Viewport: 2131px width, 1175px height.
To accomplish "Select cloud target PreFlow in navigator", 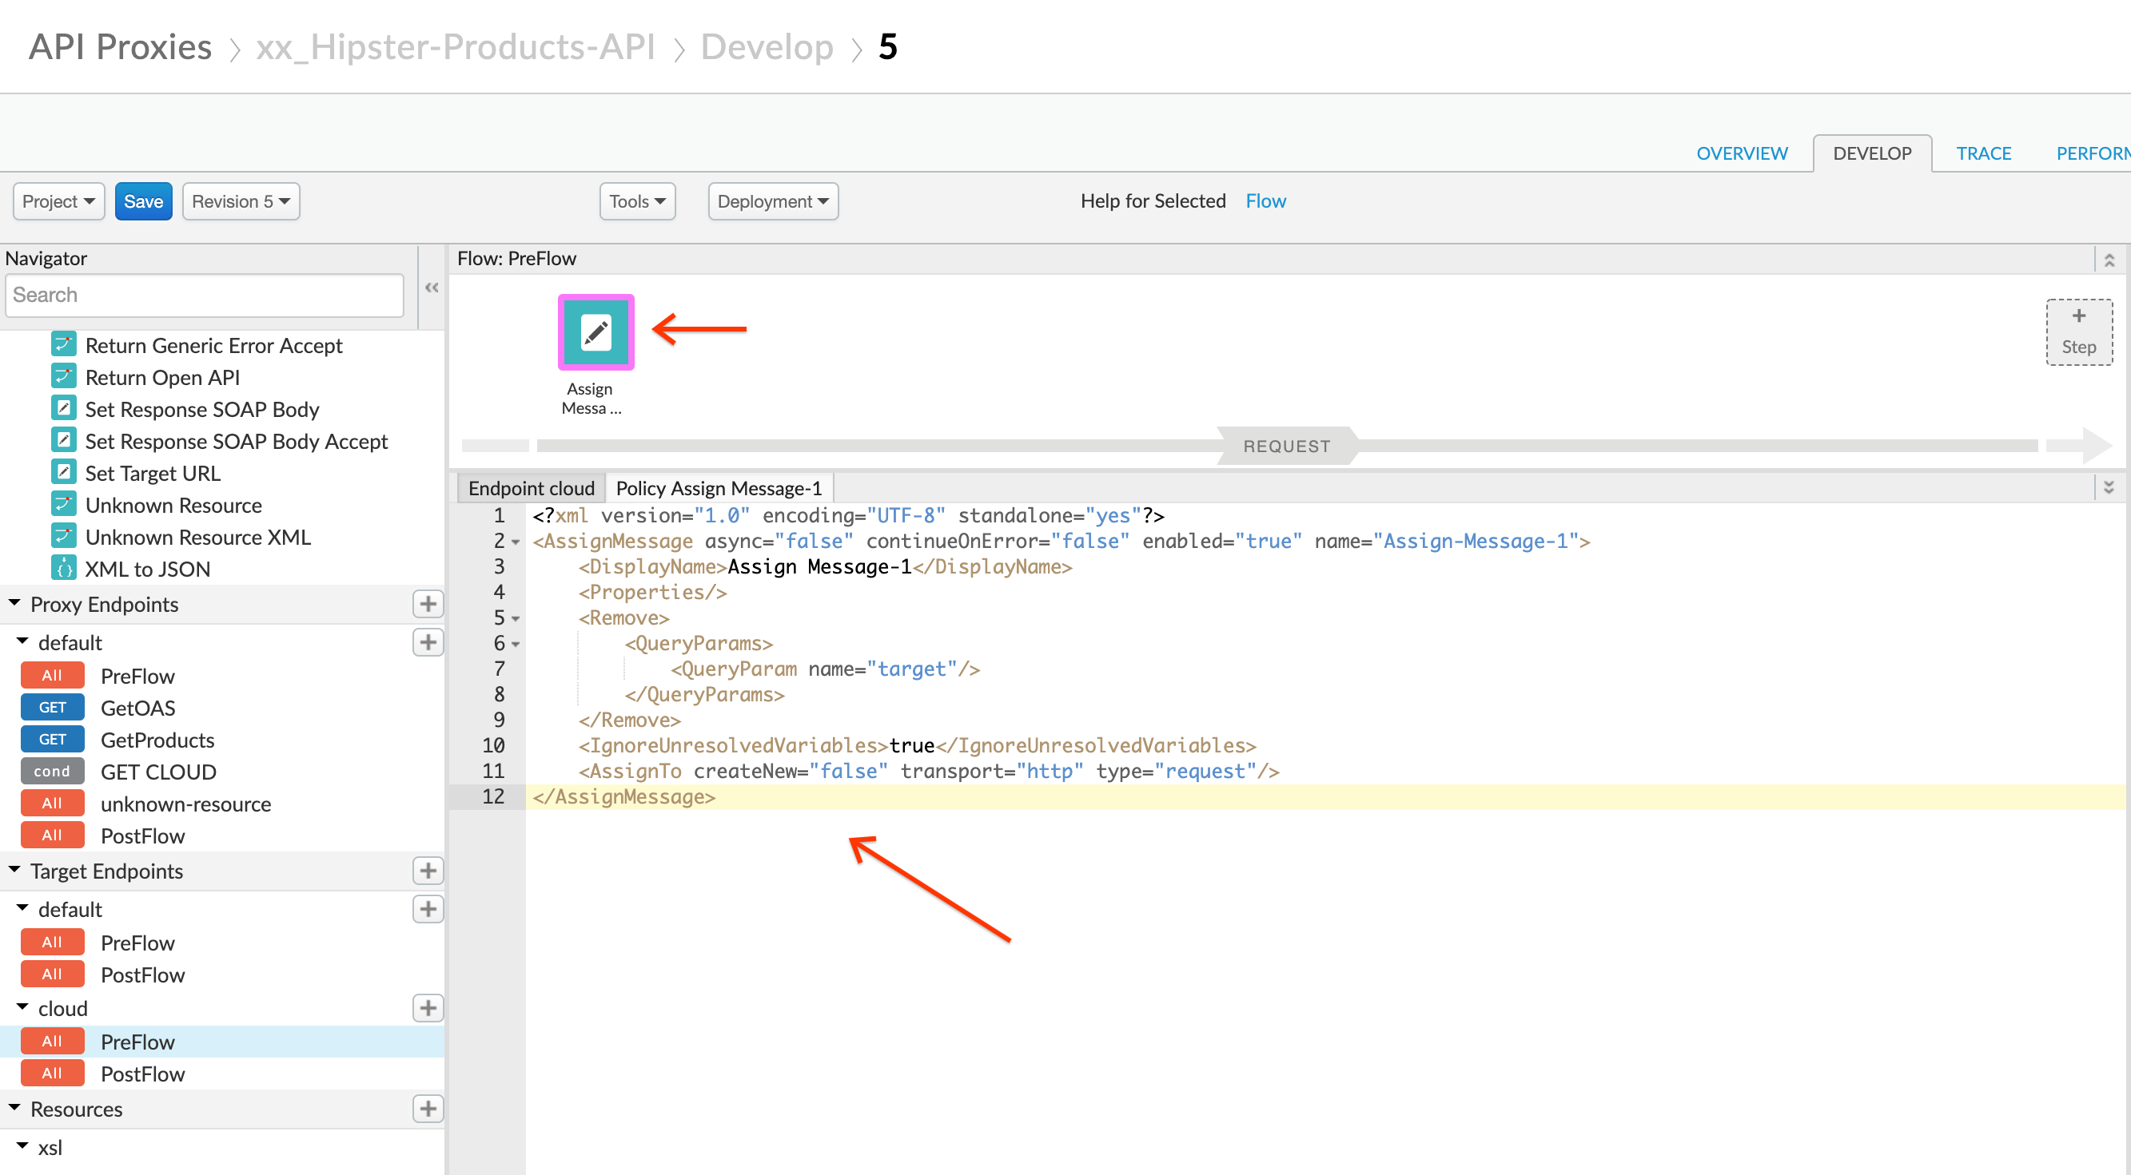I will [221, 1041].
